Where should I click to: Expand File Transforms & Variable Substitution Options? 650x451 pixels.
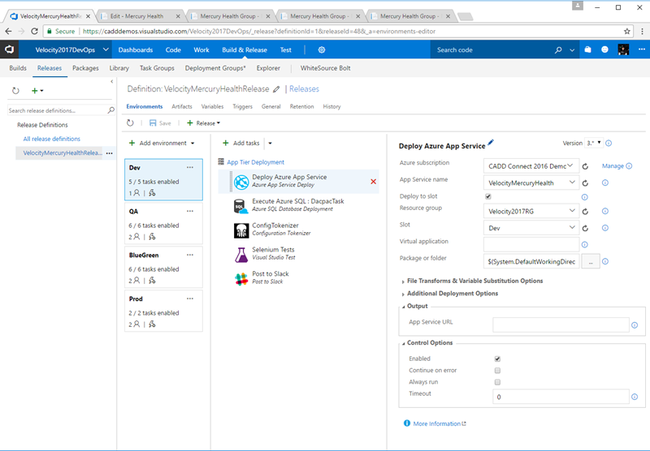point(474,281)
